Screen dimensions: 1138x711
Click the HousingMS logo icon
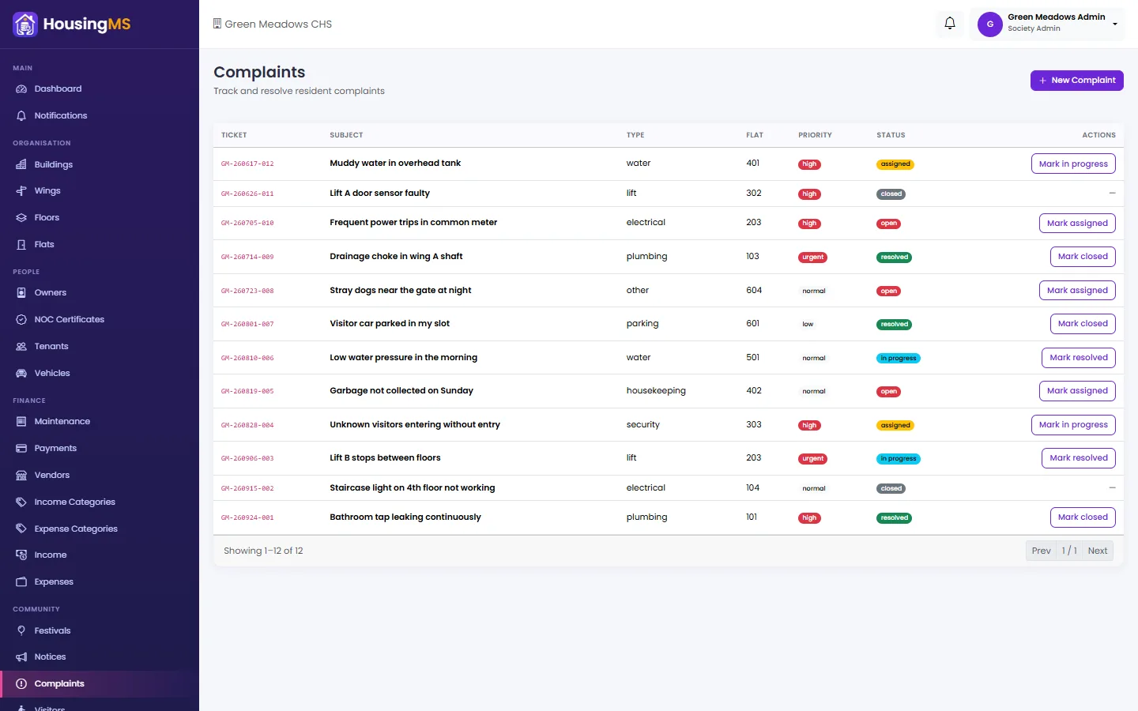coord(25,24)
